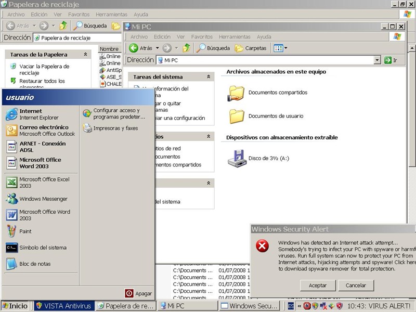Viewport: 416px width, 312px height.
Task: Open Impresoras y faxes
Action: 110,128
